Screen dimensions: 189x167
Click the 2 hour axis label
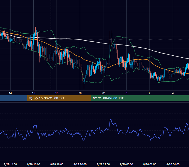coord(150,93)
